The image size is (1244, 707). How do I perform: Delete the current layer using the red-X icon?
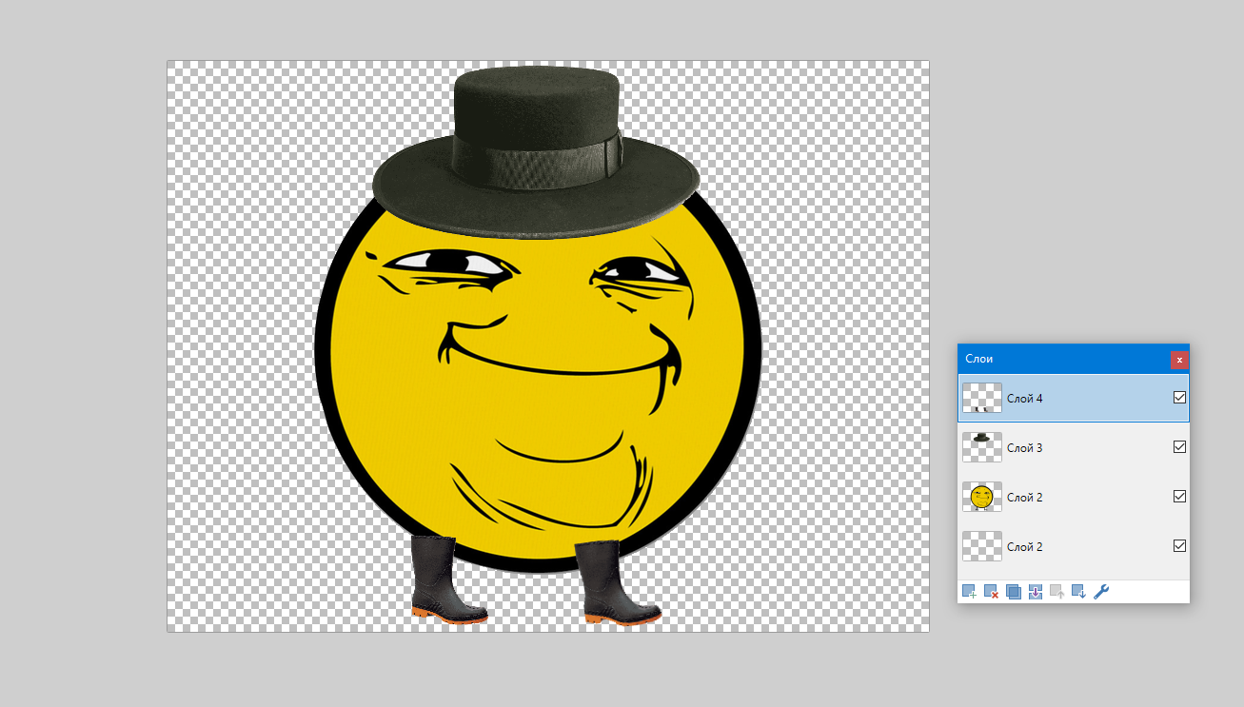pos(991,592)
